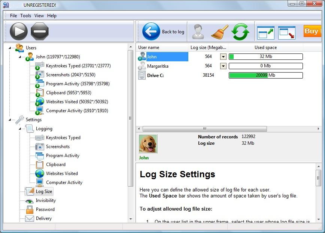This screenshot has width=325, height=233.
Task: Sort by Log size (Megab... column header
Action: click(x=208, y=47)
